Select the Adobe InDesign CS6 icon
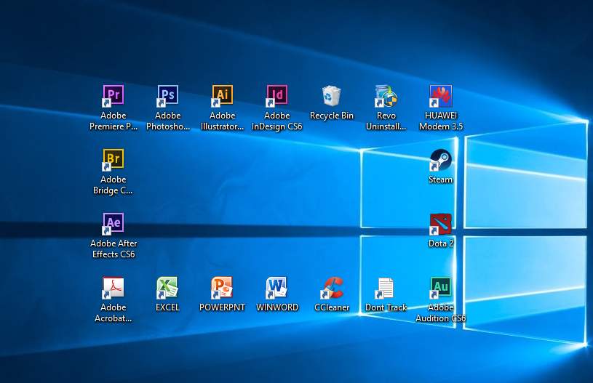The image size is (593, 383). [276, 94]
